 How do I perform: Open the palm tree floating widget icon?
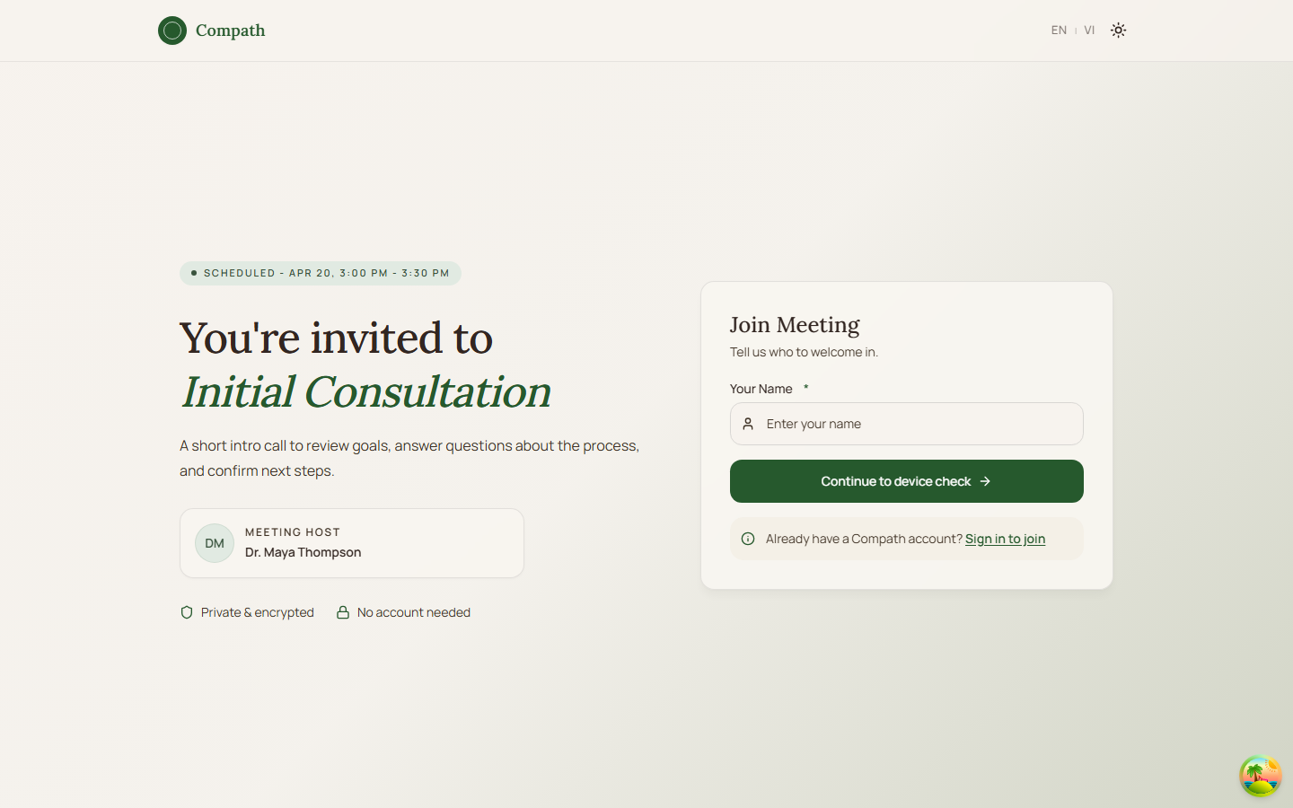tap(1260, 776)
